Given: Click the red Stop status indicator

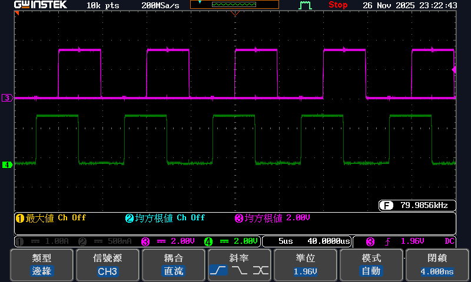Looking at the screenshot, I should click(338, 5).
